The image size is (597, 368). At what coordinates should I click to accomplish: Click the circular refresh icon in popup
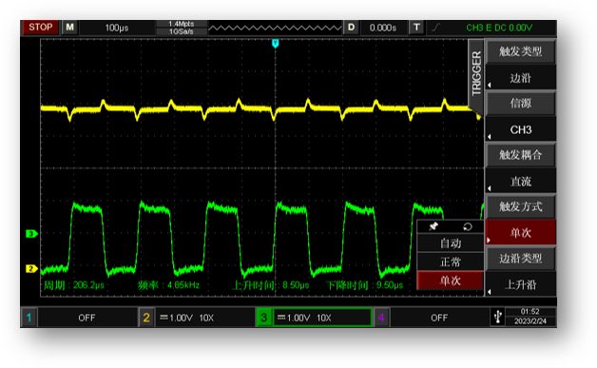[x=468, y=227]
